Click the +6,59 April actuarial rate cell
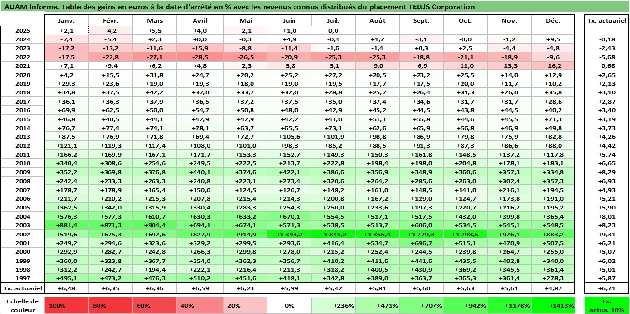 click(199, 288)
